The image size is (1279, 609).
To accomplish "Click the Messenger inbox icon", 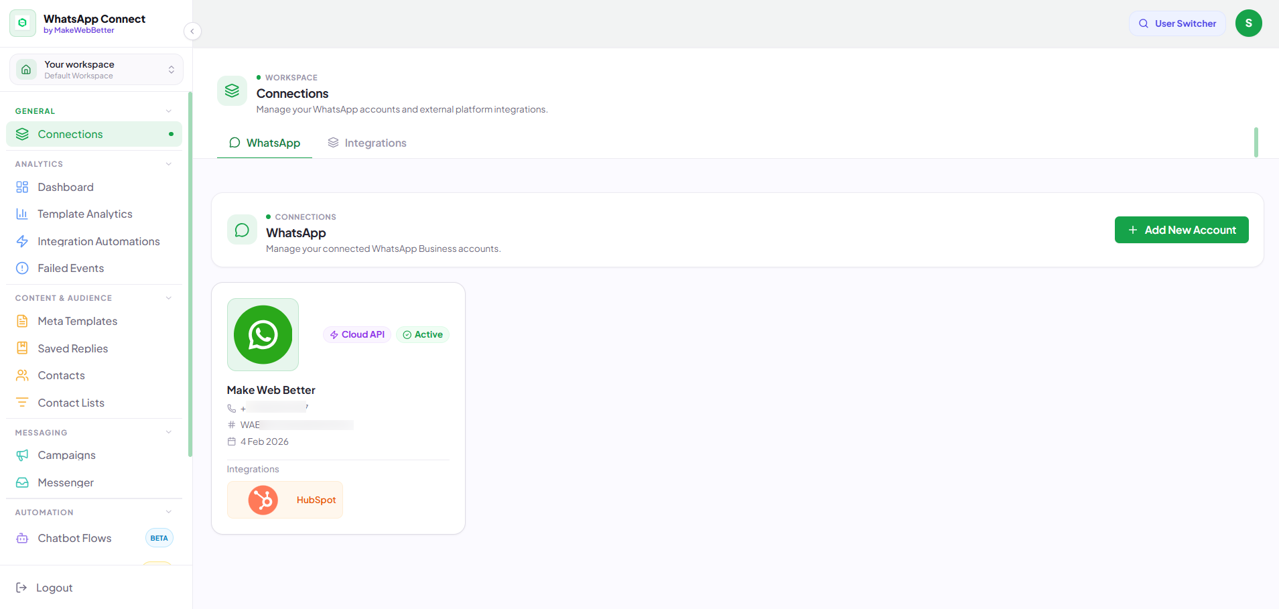I will 22,482.
